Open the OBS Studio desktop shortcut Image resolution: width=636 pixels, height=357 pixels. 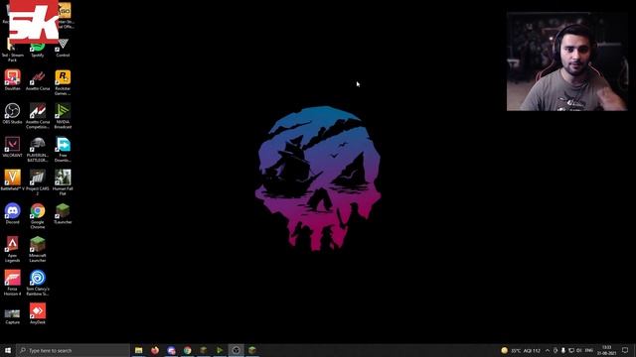(13, 113)
